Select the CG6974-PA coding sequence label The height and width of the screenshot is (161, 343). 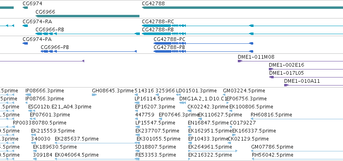click(x=37, y=39)
